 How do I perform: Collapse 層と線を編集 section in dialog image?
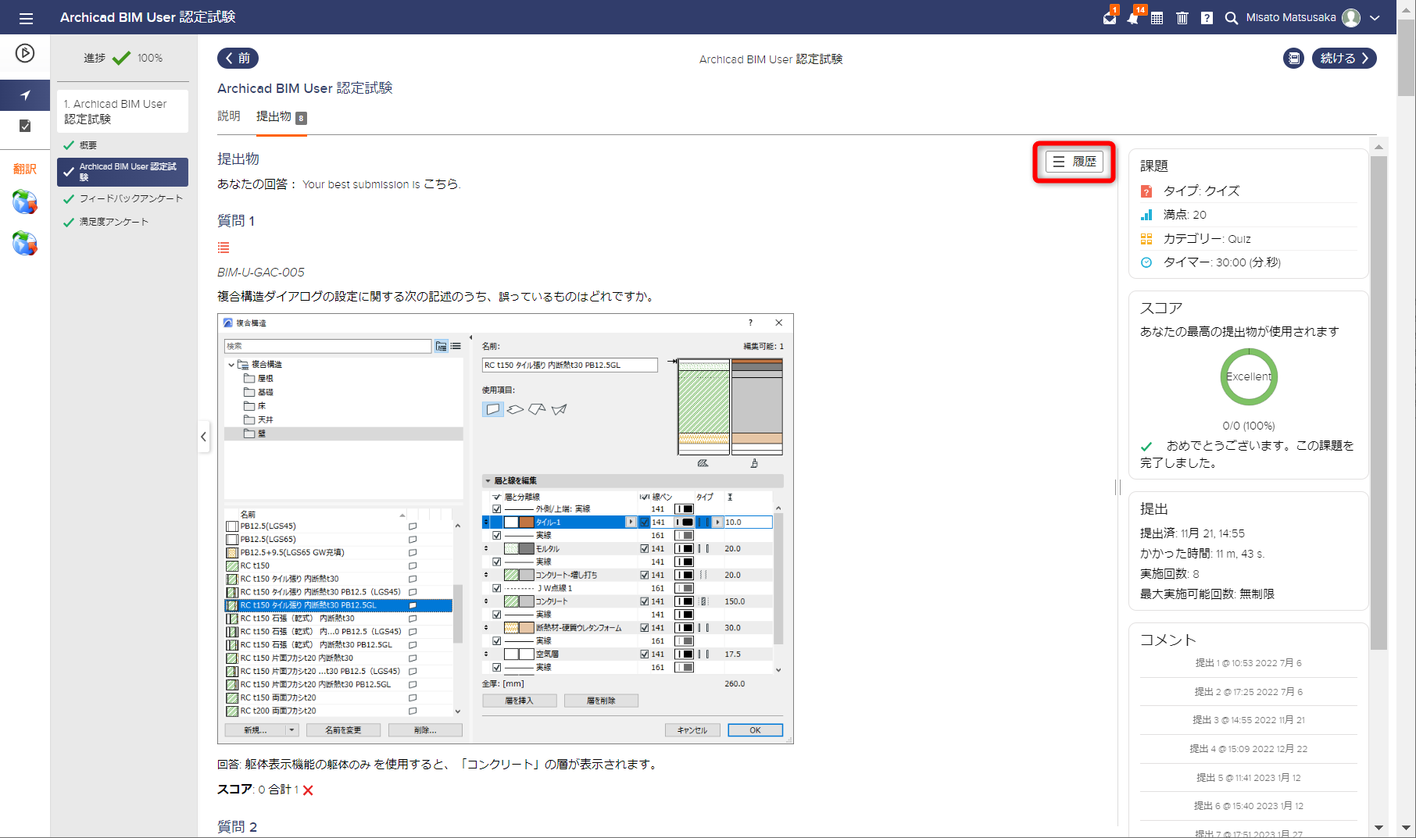488,481
